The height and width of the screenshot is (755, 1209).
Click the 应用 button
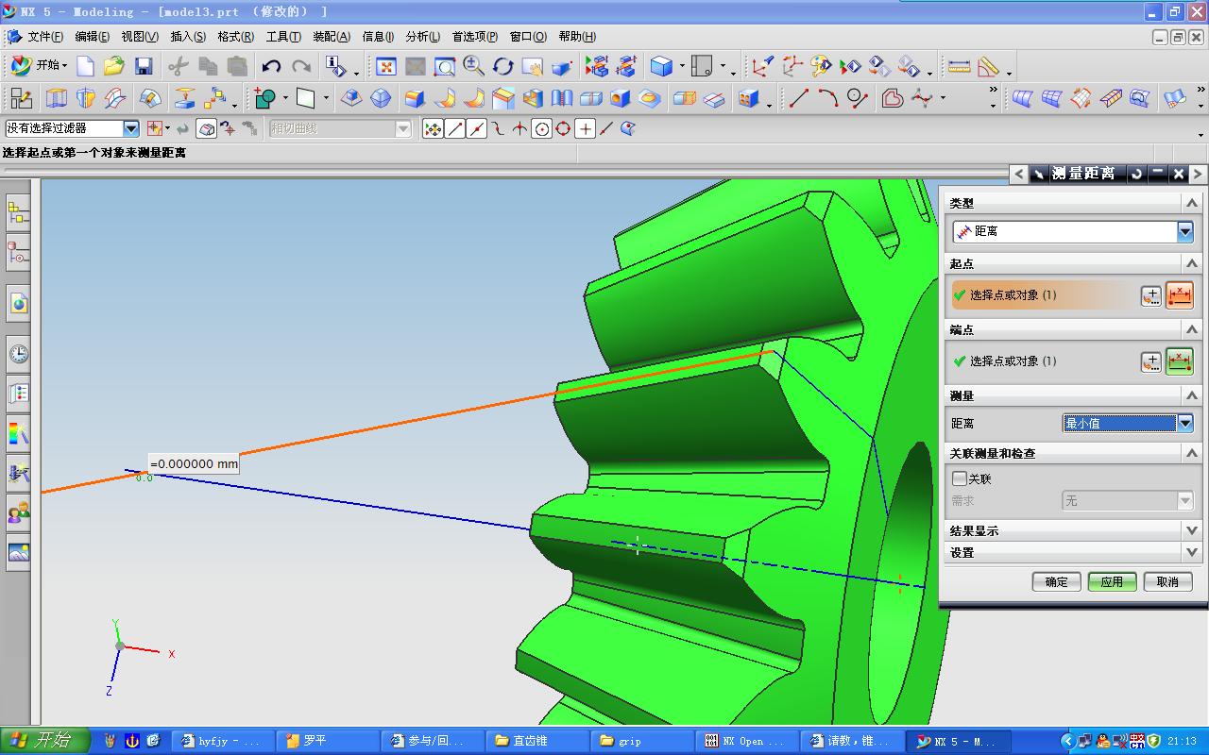pos(1112,582)
